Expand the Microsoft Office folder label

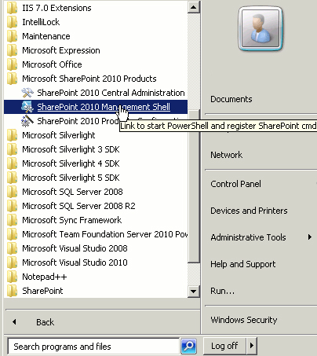(52, 64)
